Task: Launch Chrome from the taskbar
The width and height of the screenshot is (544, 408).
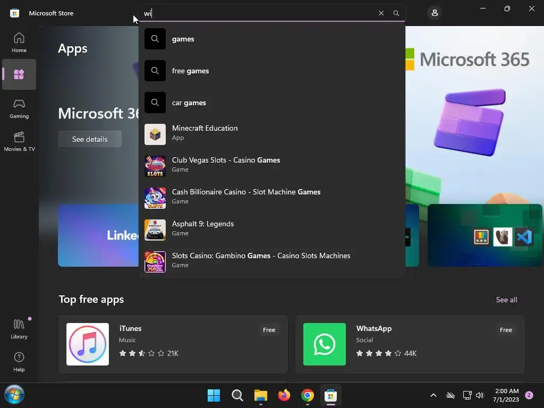Action: [x=308, y=395]
